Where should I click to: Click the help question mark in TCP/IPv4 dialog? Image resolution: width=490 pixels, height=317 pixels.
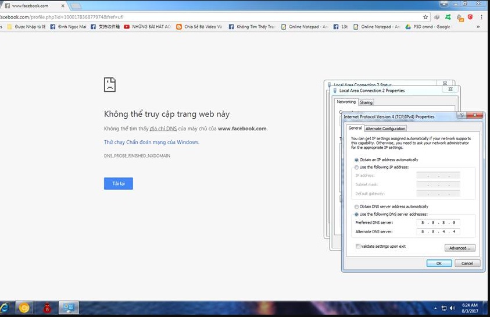click(x=462, y=116)
